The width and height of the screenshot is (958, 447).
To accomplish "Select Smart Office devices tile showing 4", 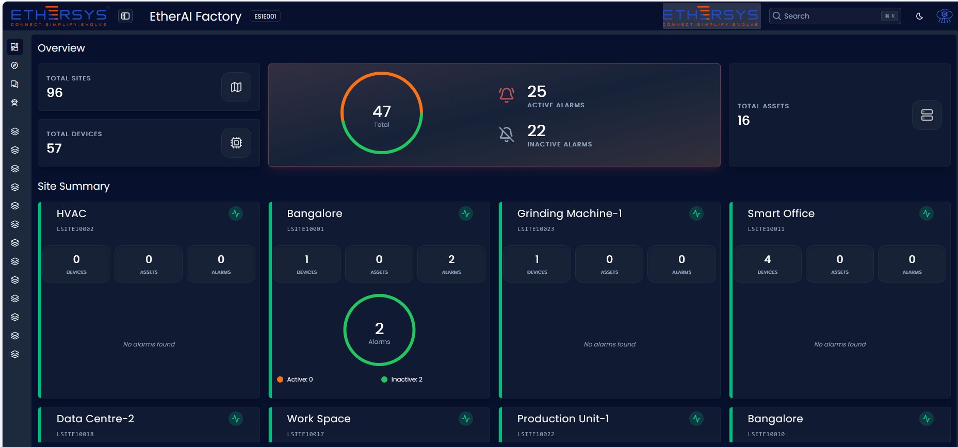I will coord(768,264).
